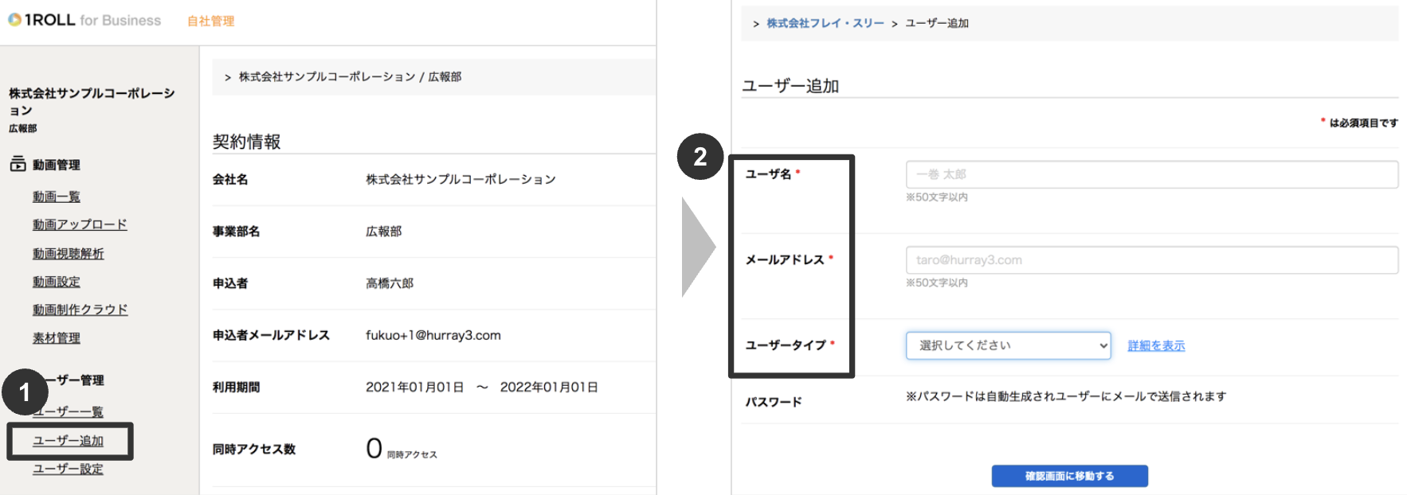This screenshot has height=495, width=1407.
Task: Expand the 株式会社フレイ・スリー breadcrumb chevron
Action: click(756, 24)
